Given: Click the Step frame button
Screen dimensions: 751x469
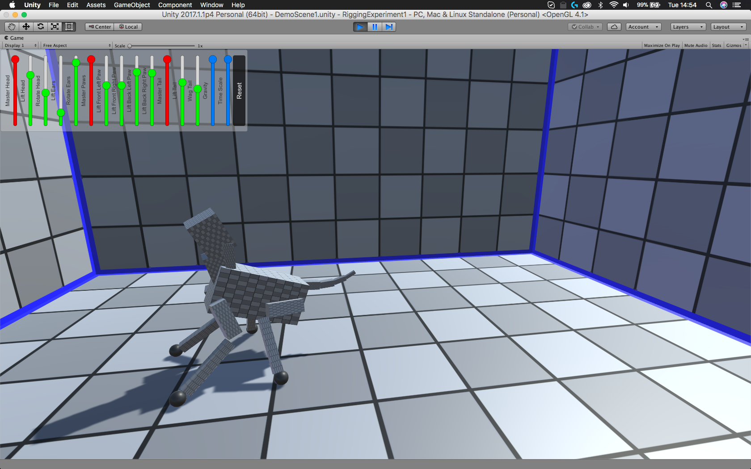Looking at the screenshot, I should tap(389, 27).
